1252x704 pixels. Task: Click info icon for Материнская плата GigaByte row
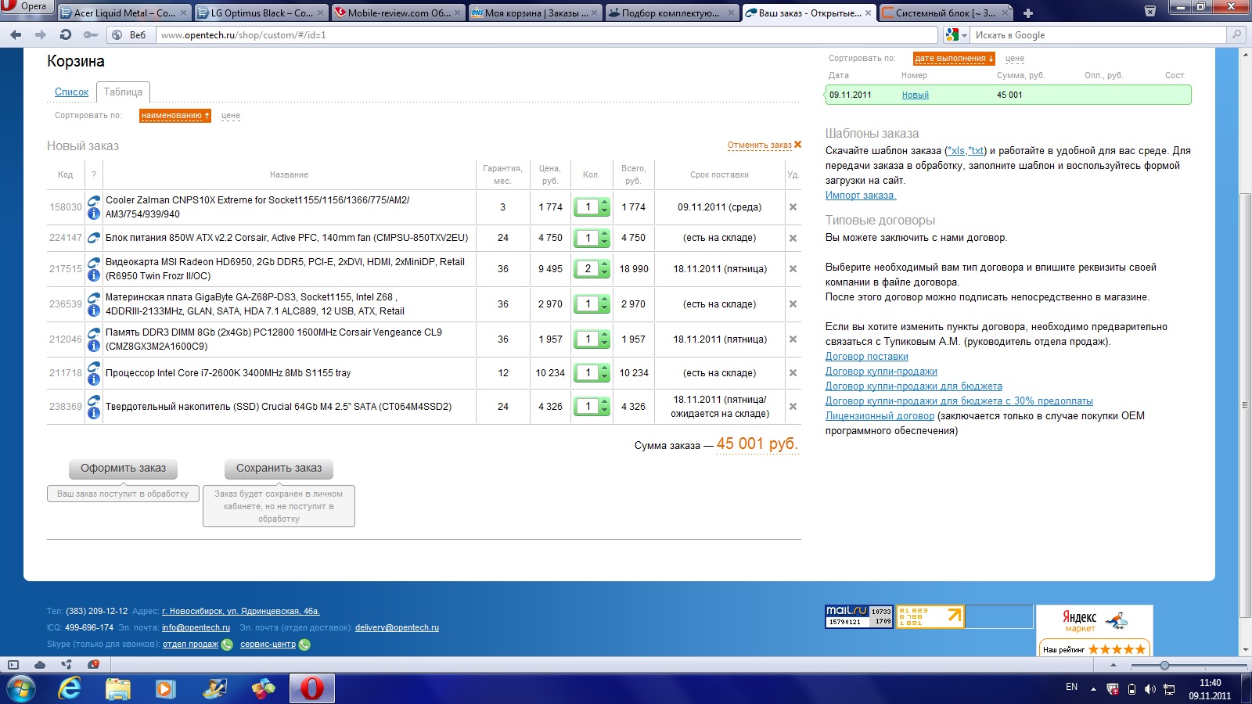[x=94, y=311]
